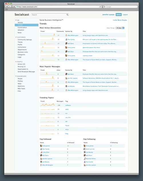Click the 'sales' trending tag
The image size is (143, 181).
click(67, 109)
